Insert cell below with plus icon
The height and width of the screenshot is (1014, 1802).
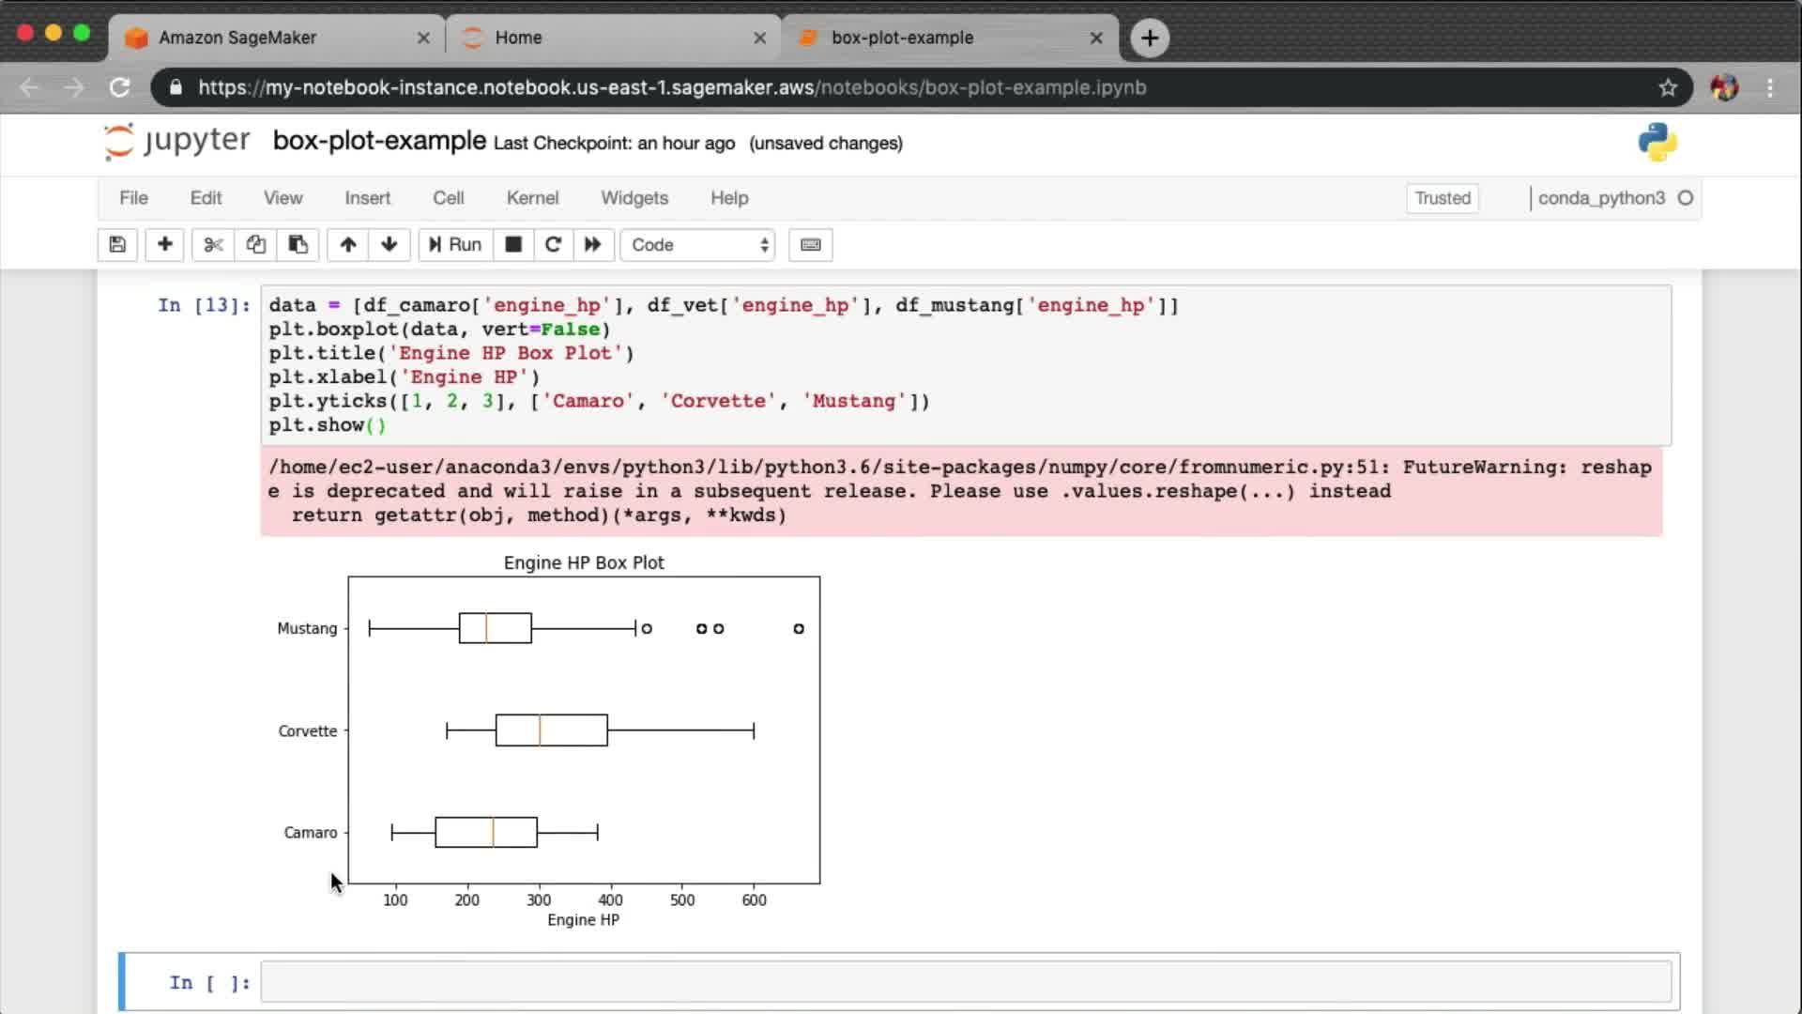pyautogui.click(x=164, y=245)
